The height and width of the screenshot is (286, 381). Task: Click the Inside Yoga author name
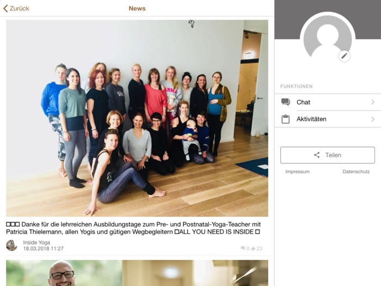[36, 242]
